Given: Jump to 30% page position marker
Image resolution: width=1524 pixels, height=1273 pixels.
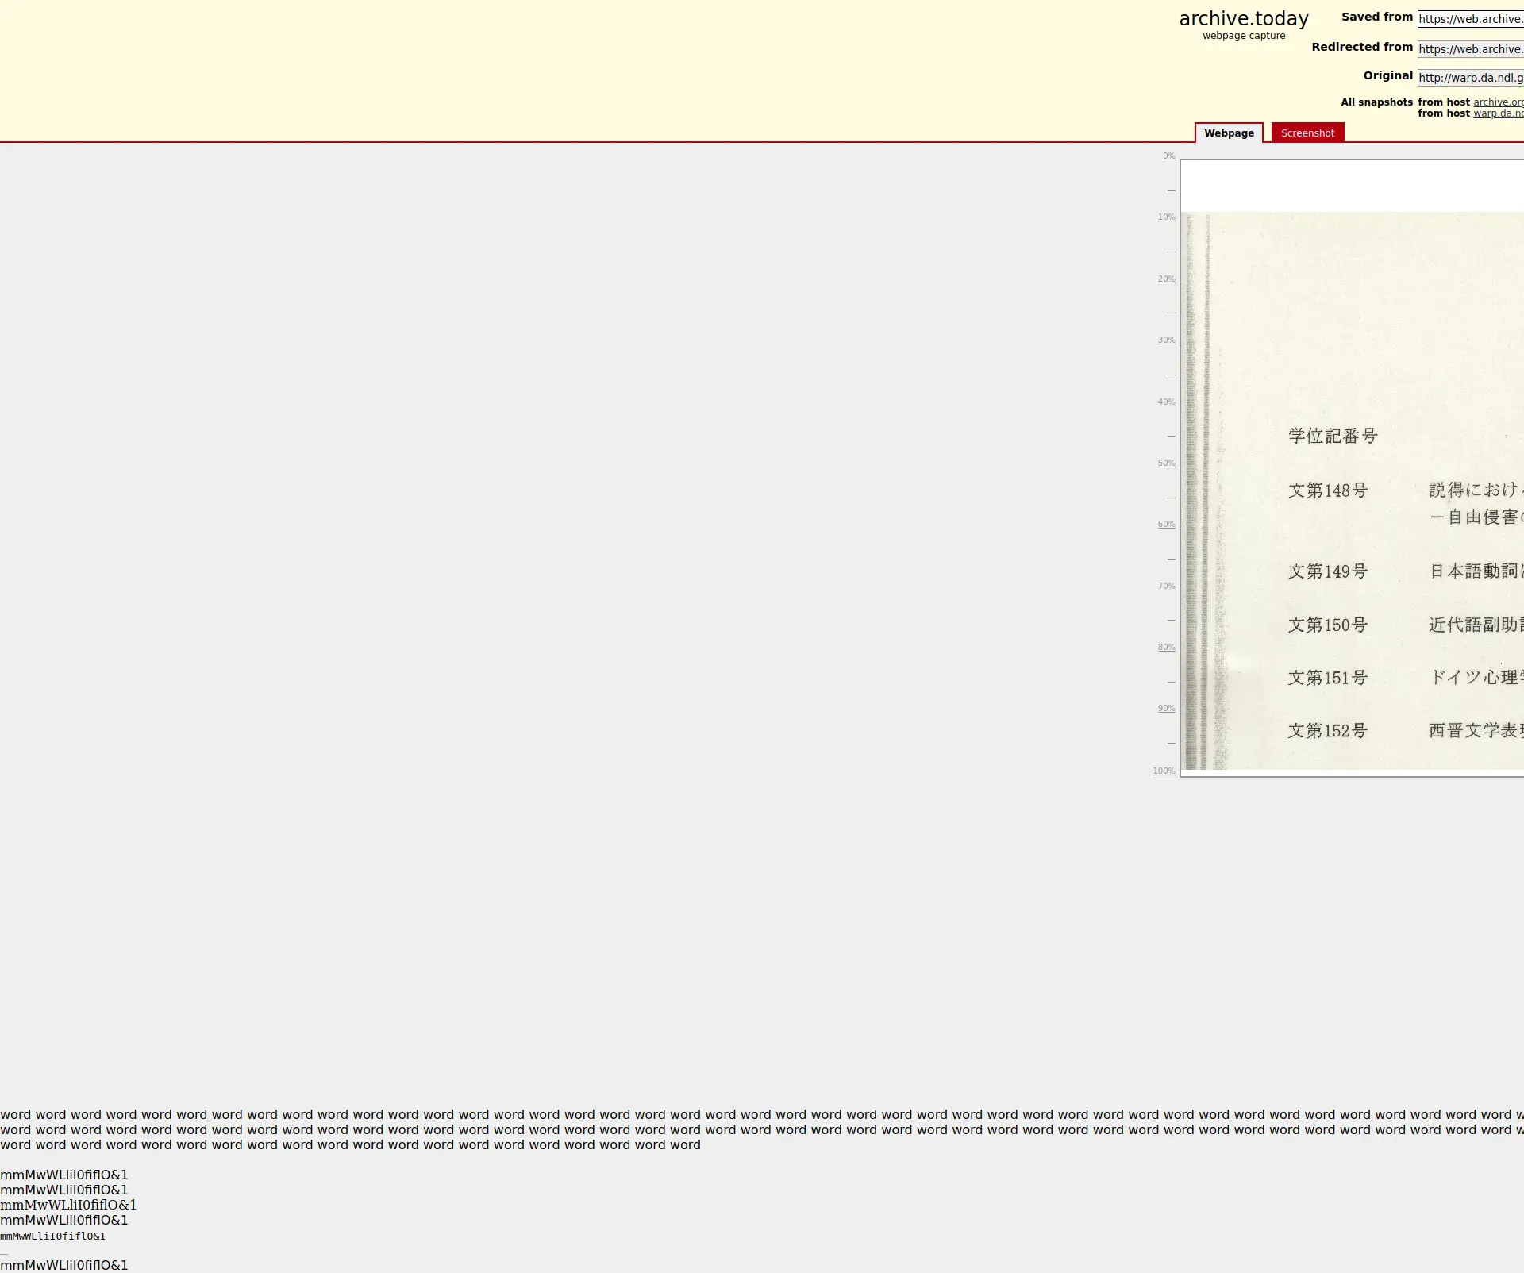Looking at the screenshot, I should point(1166,340).
